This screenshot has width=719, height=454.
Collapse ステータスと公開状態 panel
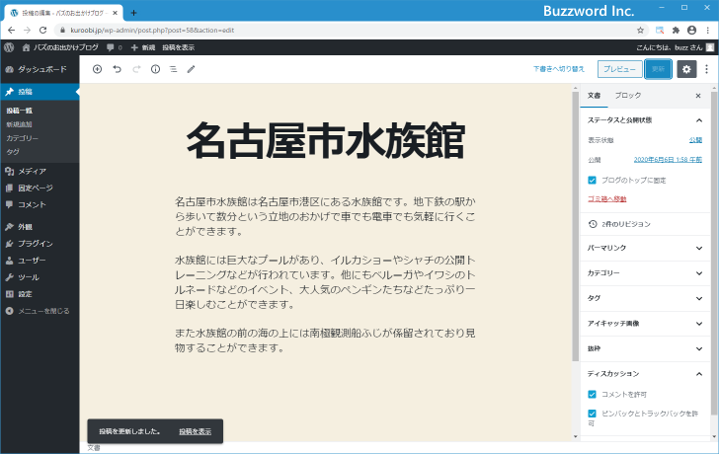click(645, 120)
